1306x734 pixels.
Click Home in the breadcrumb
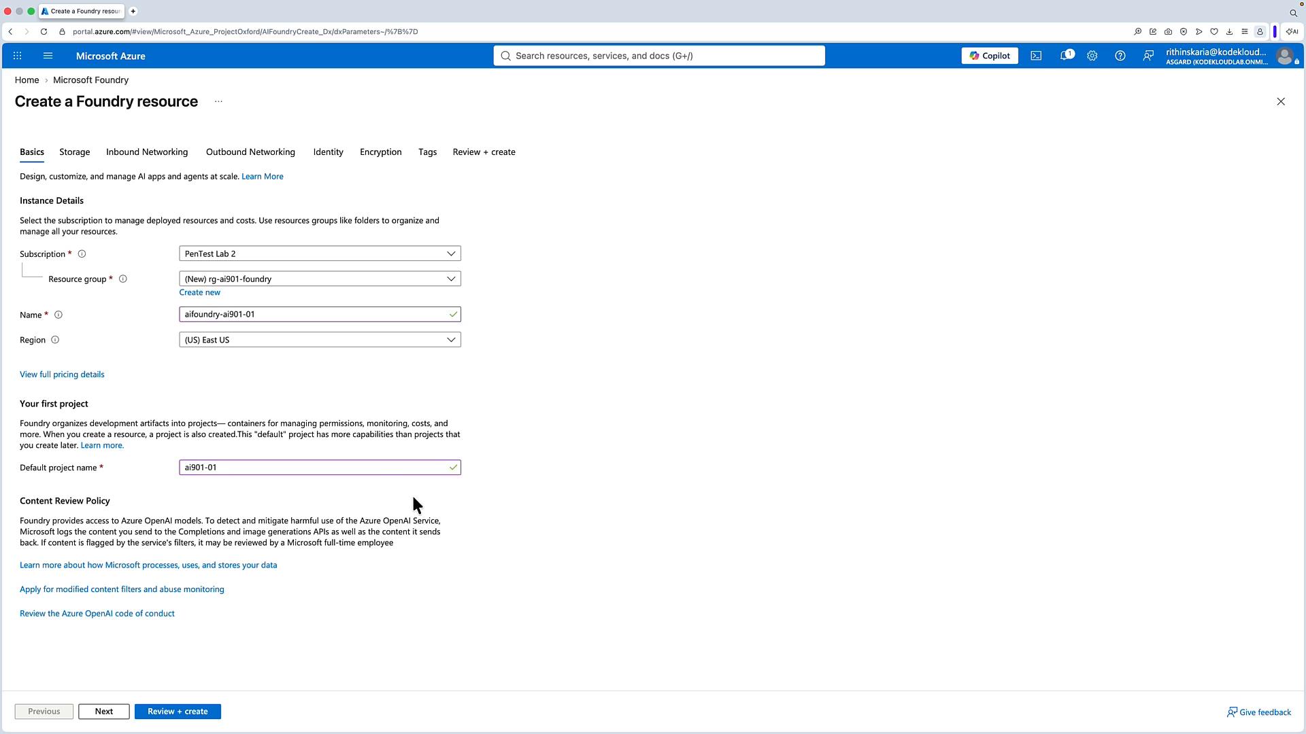[27, 80]
